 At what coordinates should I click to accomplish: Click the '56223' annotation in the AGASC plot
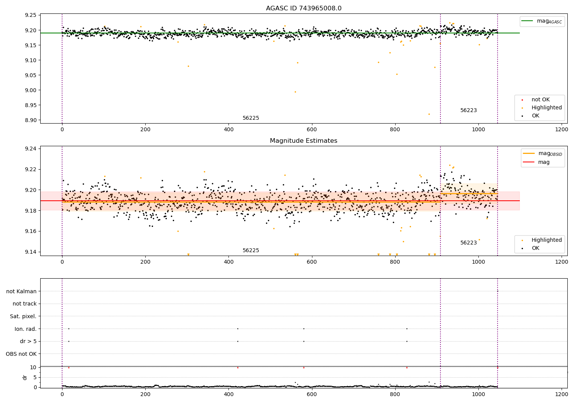(468, 111)
